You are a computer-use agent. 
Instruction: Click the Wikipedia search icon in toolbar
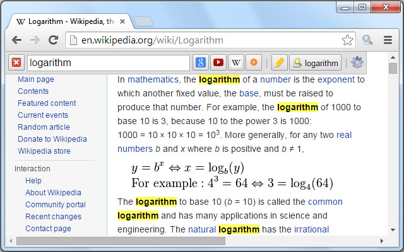[236, 62]
